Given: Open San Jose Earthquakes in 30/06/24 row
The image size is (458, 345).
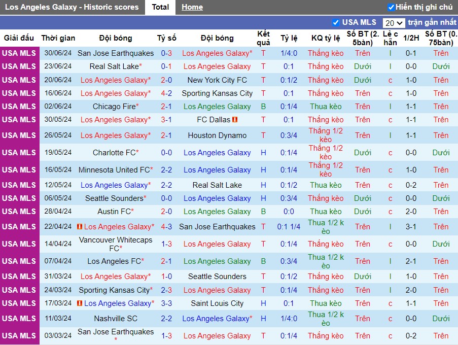Looking at the screenshot, I should tap(116, 53).
